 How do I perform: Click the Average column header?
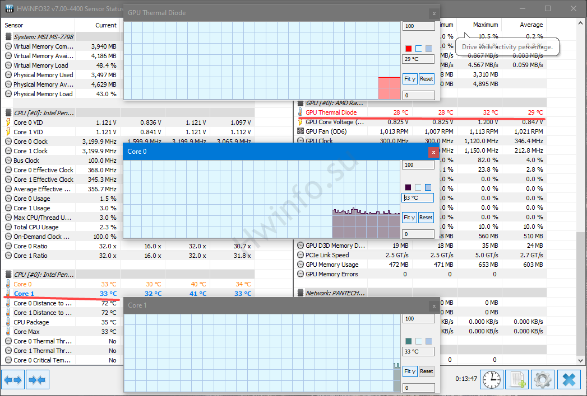click(x=531, y=25)
